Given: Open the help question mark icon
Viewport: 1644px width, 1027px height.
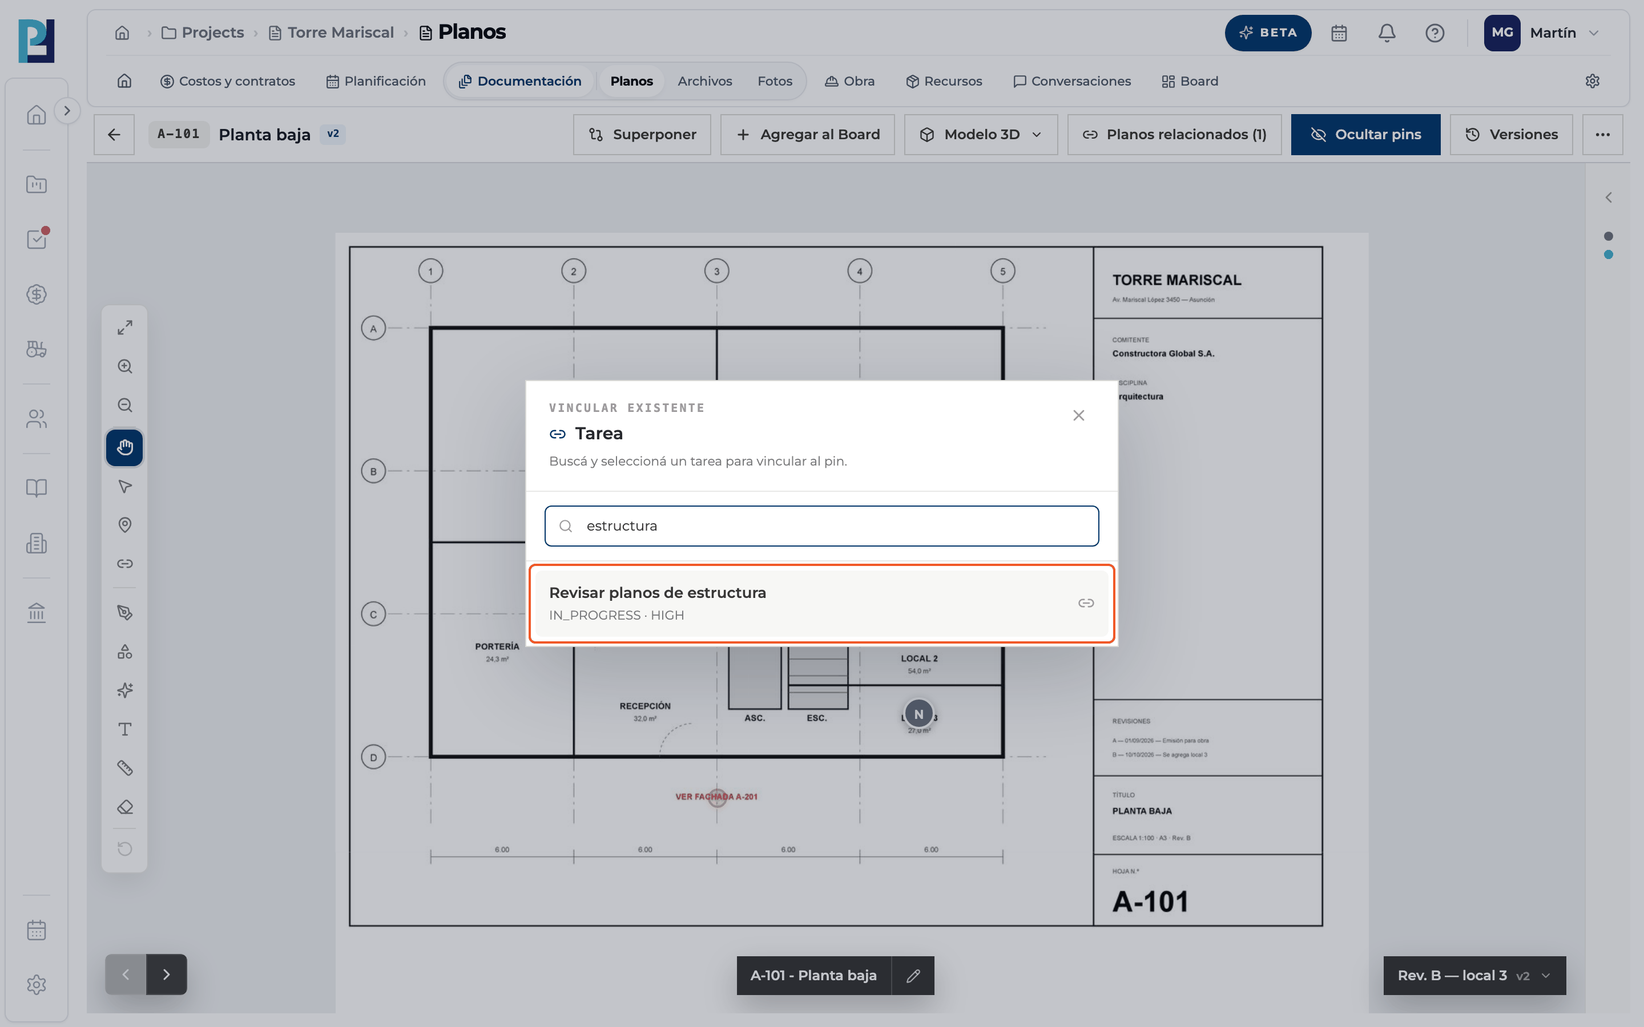Looking at the screenshot, I should 1435,33.
